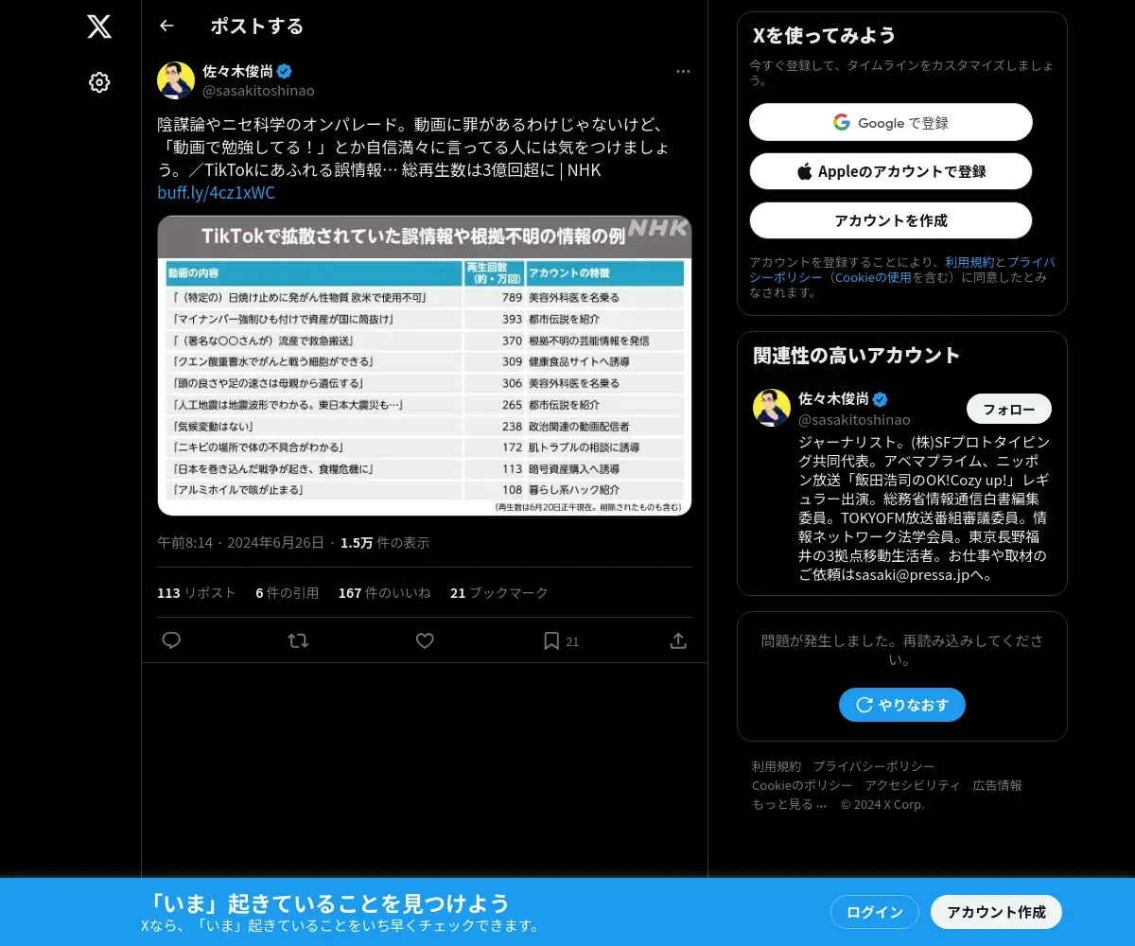Click the ポストする page heading
The width and height of the screenshot is (1135, 946).
(257, 26)
